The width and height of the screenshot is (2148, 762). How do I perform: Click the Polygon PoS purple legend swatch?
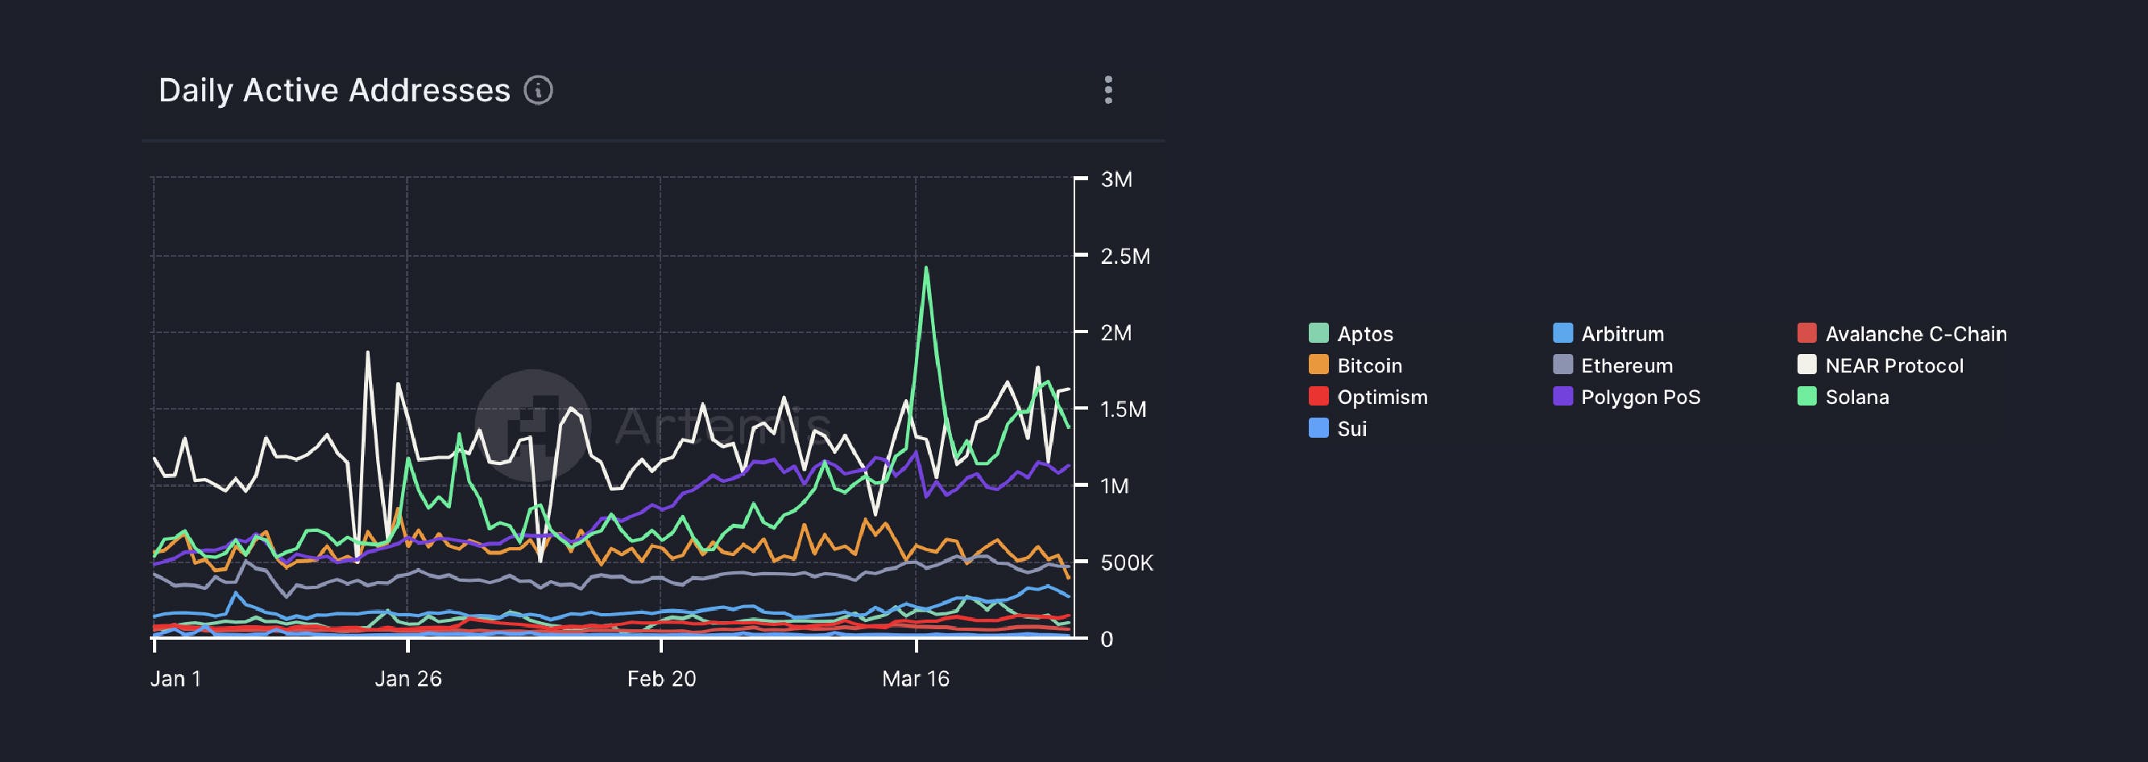point(1562,397)
